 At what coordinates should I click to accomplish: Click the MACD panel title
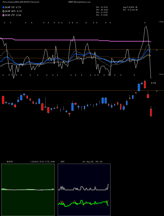point(10,162)
